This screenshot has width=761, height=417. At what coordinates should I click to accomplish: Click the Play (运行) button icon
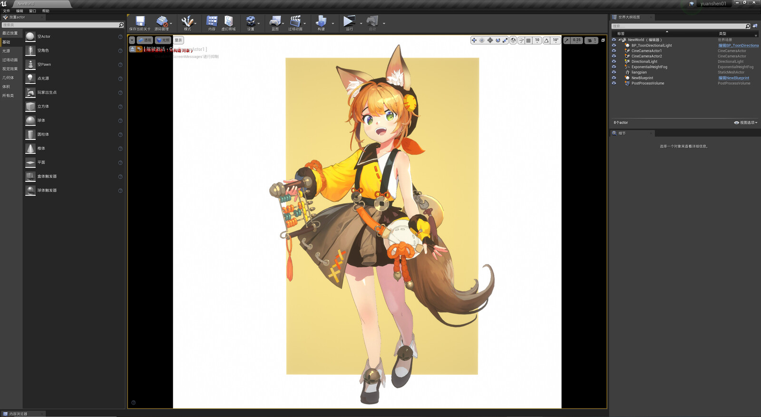tap(349, 21)
